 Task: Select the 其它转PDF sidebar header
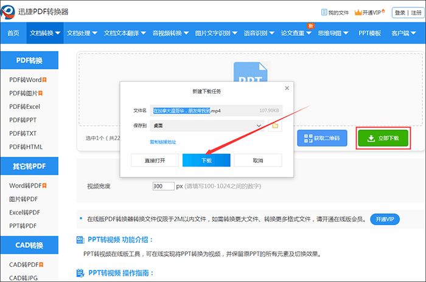tap(29, 166)
